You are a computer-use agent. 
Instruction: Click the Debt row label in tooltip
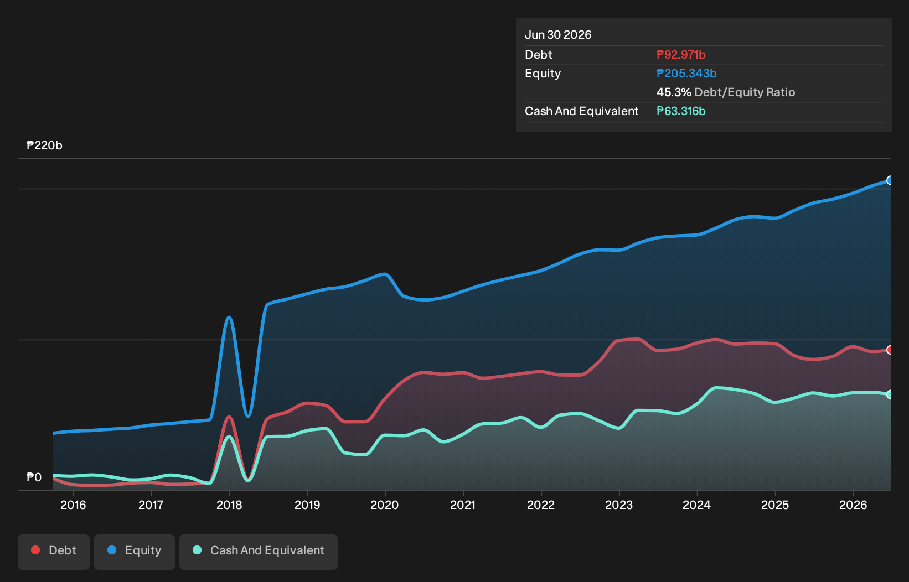tap(539, 55)
